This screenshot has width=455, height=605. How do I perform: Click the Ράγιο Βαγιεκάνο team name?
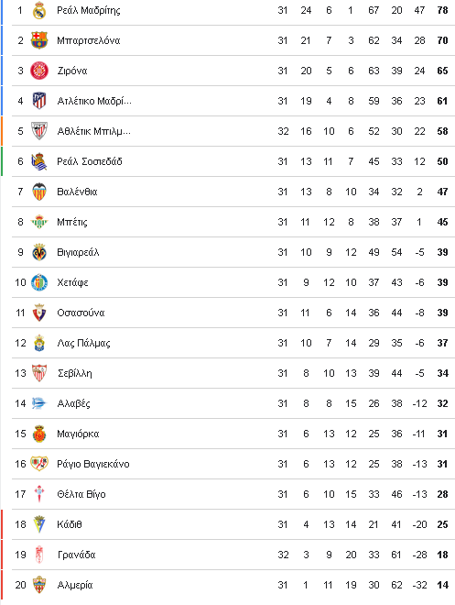(x=93, y=464)
